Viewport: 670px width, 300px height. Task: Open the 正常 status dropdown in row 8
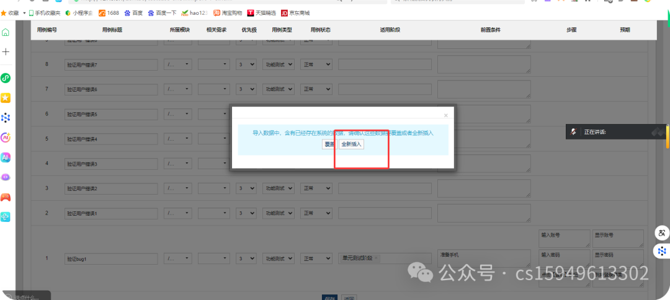click(x=316, y=65)
